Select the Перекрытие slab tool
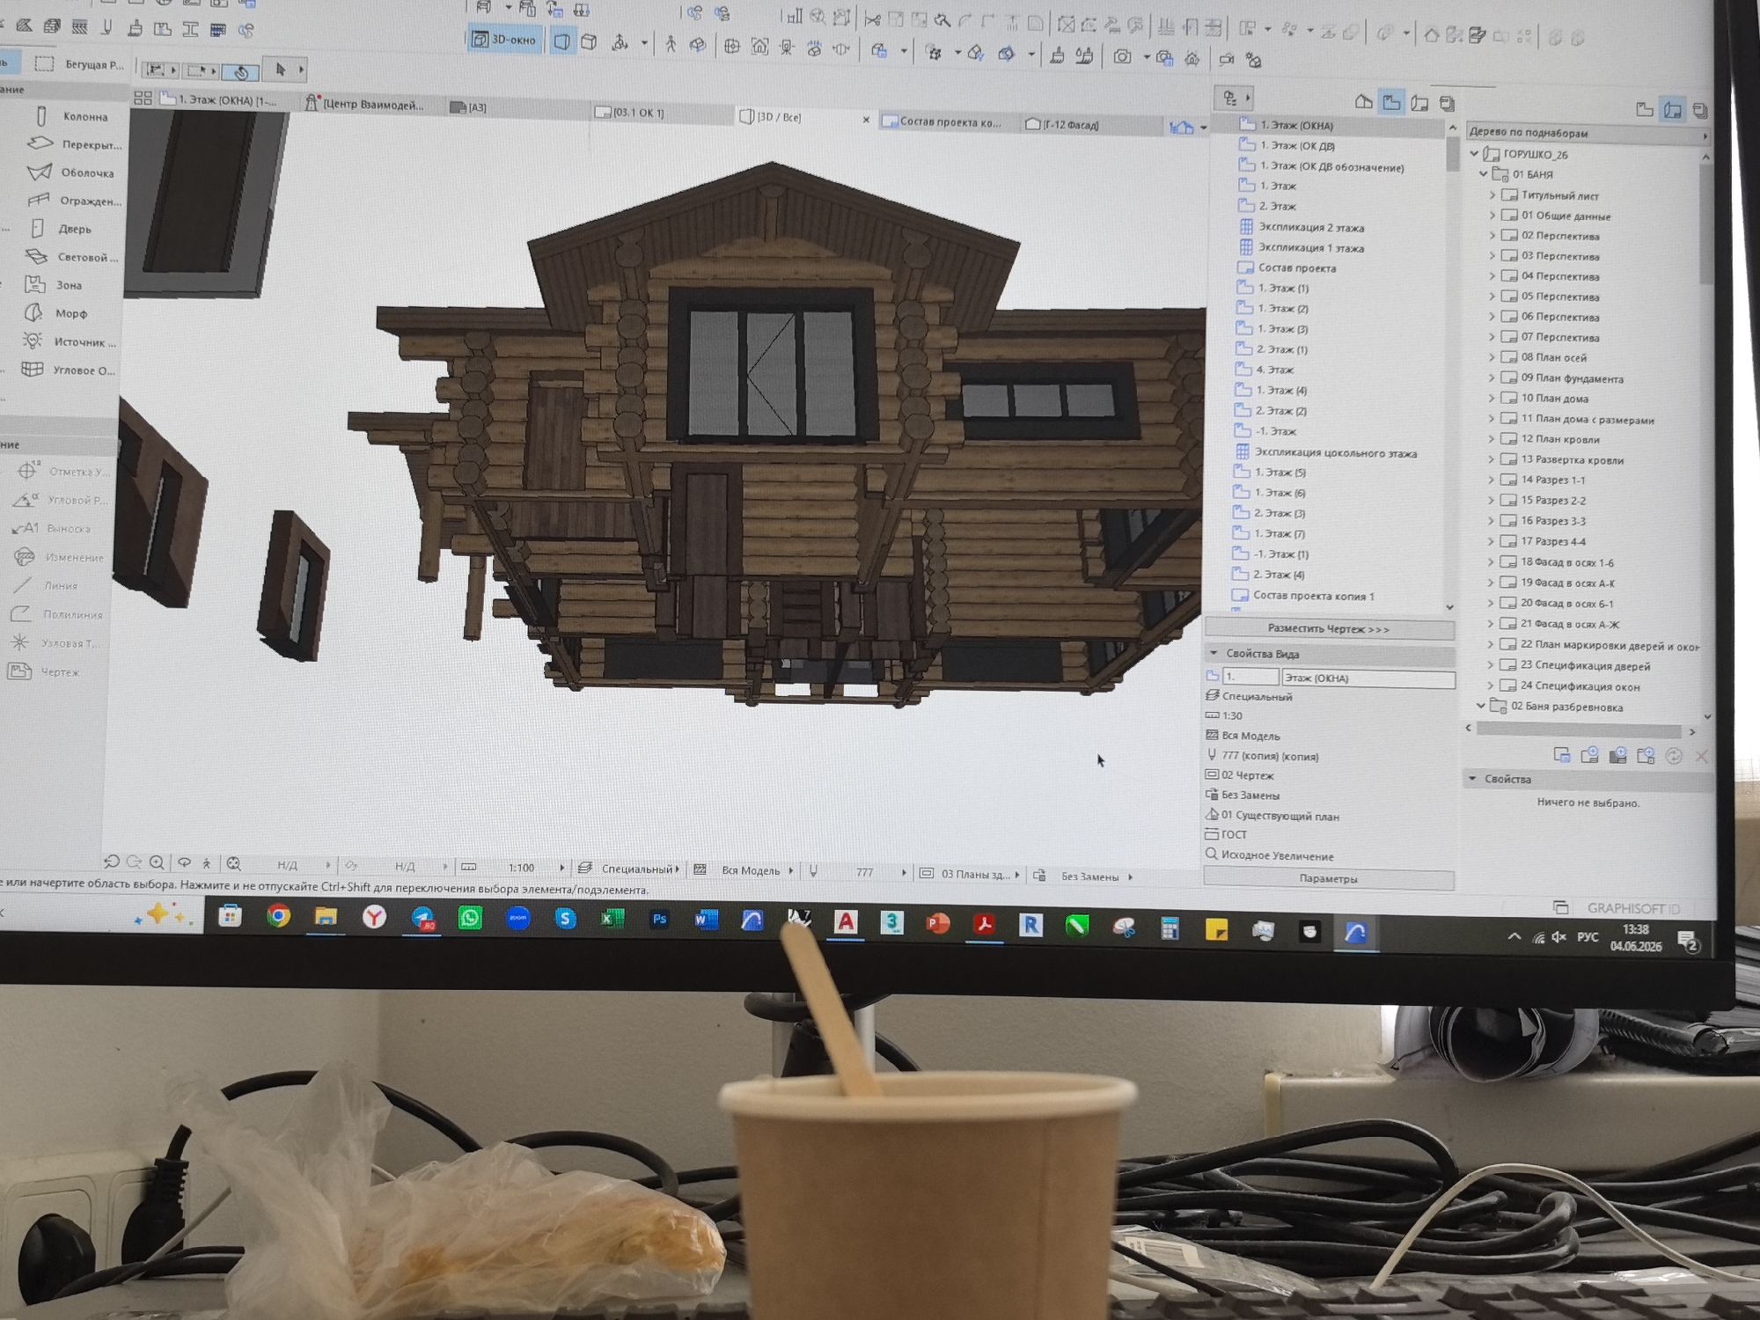1760x1320 pixels. [75, 144]
